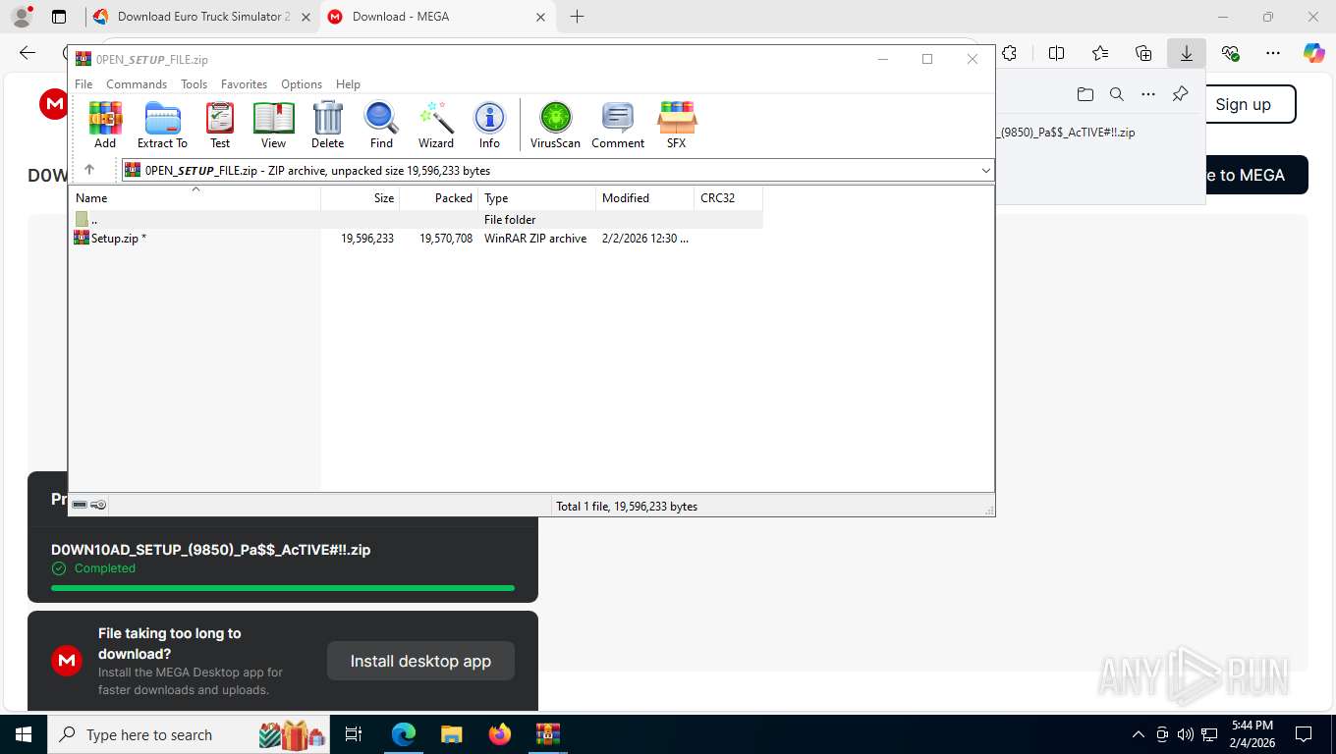Screen dimensions: 1336x754
Task: Open more options in downloads panel
Action: click(x=1148, y=94)
